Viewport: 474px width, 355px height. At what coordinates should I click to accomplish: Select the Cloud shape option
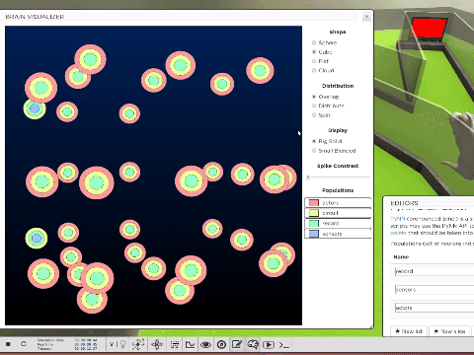314,70
